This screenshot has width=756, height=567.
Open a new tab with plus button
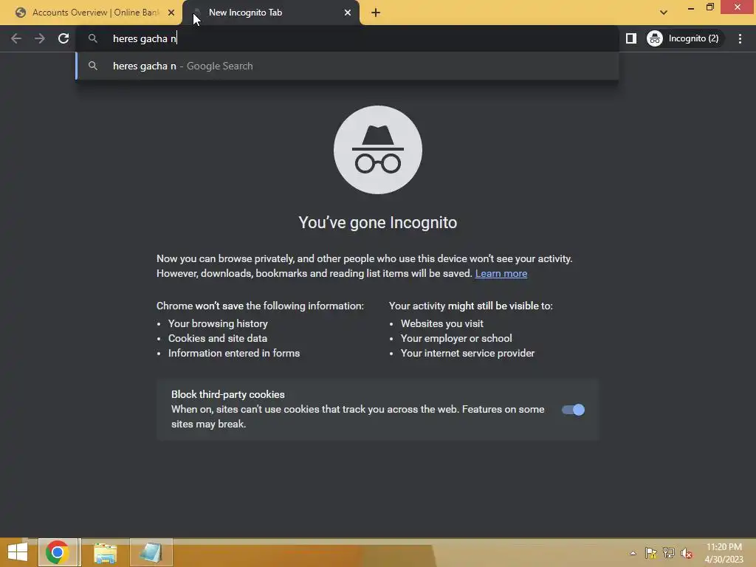tap(376, 13)
